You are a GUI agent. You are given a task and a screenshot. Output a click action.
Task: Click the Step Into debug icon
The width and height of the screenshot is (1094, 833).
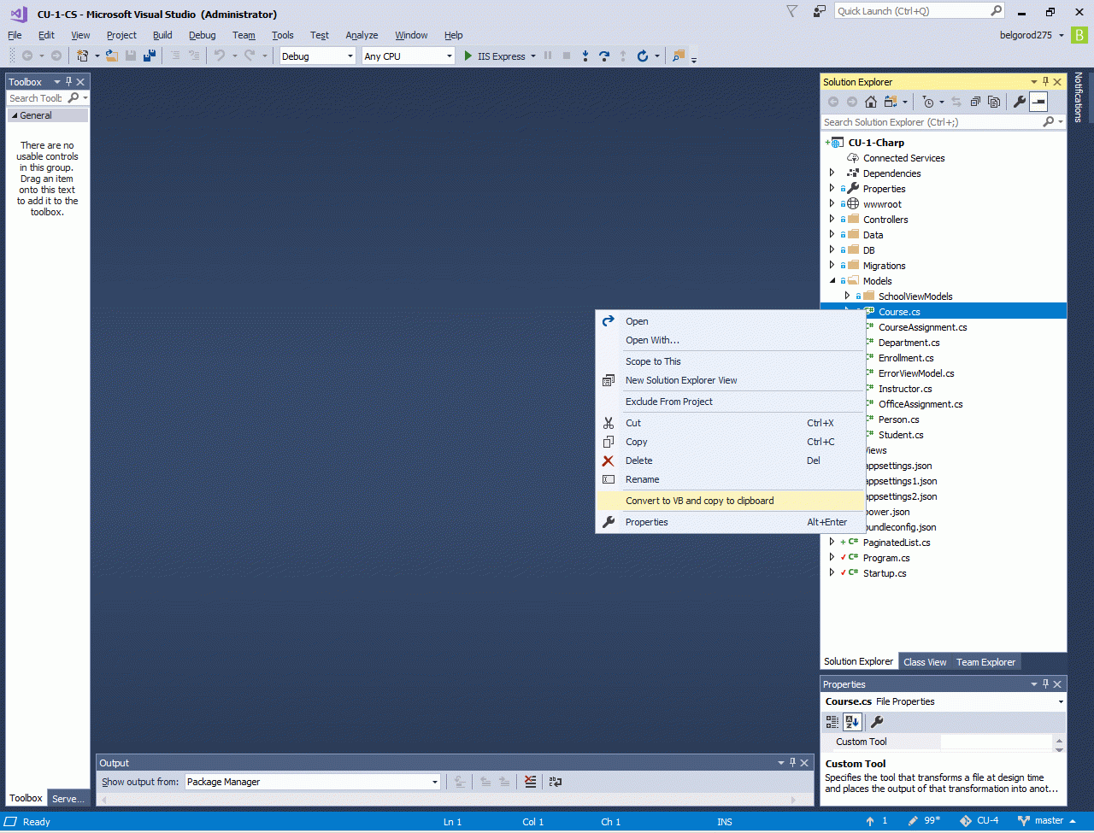585,56
